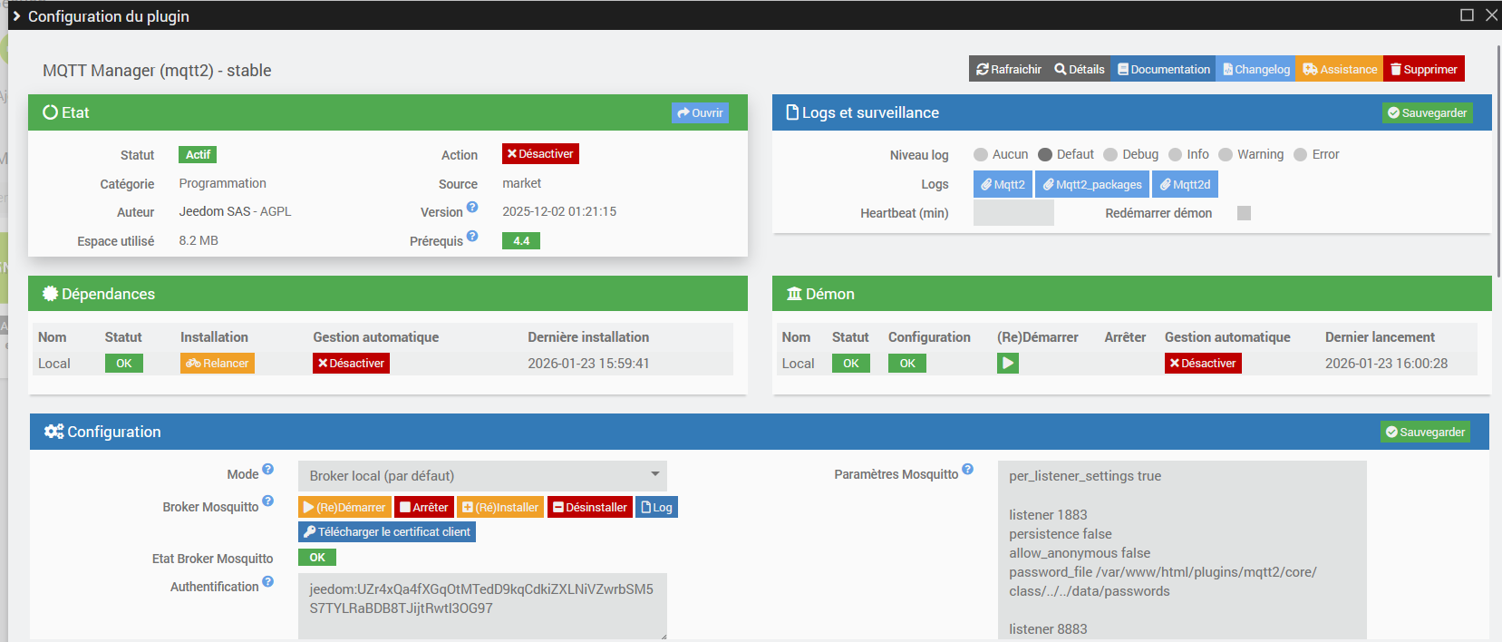Viewport: 1502px width, 642px height.
Task: Click the Dernière installation 2026-01-23 15:59:41 value
Action: [x=588, y=364]
